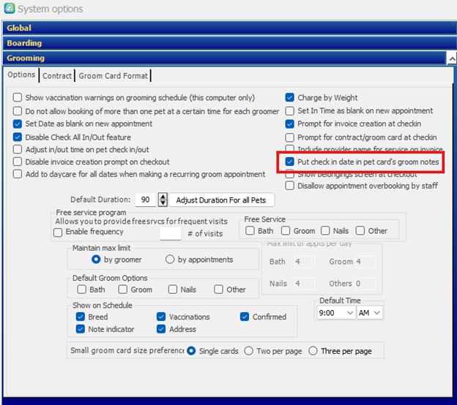Check Groom under Free Service
This screenshot has height=405, width=457.
(286, 231)
